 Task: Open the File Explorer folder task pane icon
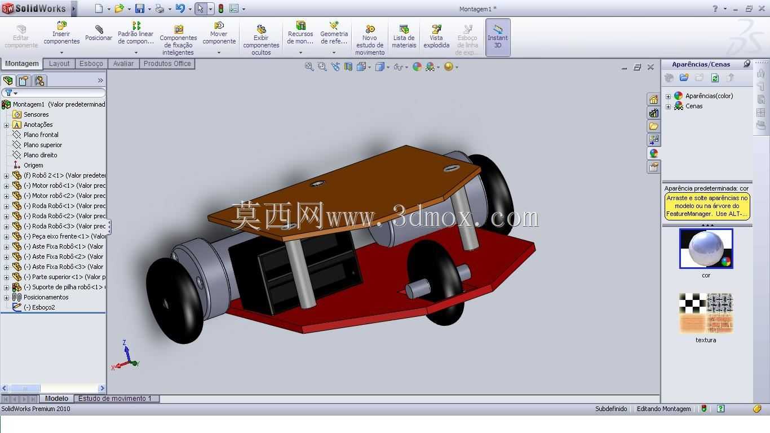[653, 126]
